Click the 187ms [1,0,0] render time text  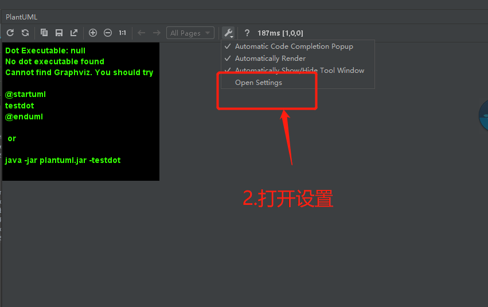[280, 33]
